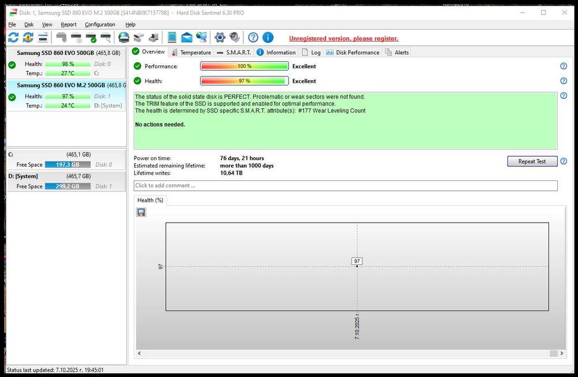Click the toolbar icon showing drive with computer
The width and height of the screenshot is (578, 377).
point(153,37)
